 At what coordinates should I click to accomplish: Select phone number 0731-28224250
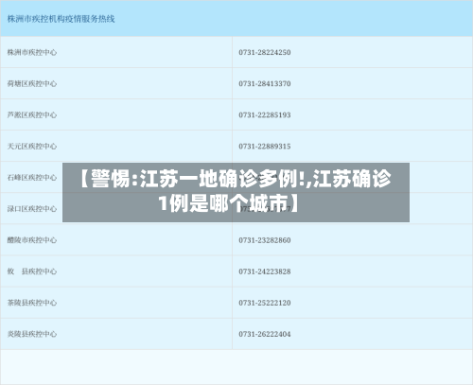coord(265,52)
